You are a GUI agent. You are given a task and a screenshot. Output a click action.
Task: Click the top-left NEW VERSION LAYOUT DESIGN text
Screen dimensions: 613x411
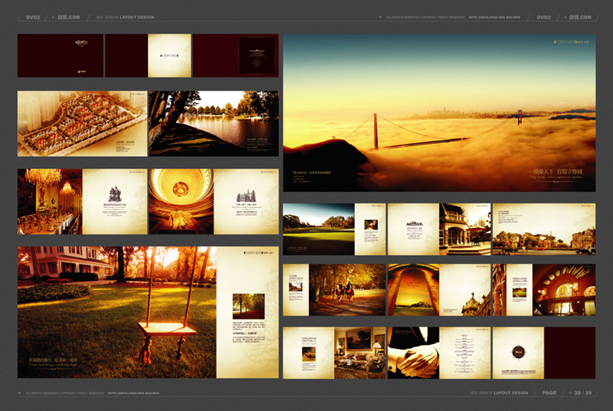tap(125, 17)
